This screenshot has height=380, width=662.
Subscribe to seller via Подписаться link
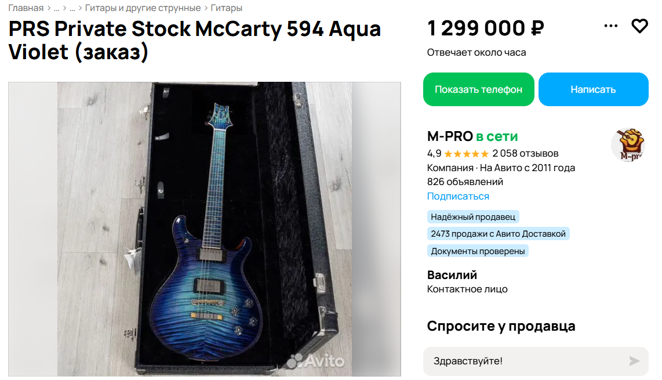[x=458, y=196]
